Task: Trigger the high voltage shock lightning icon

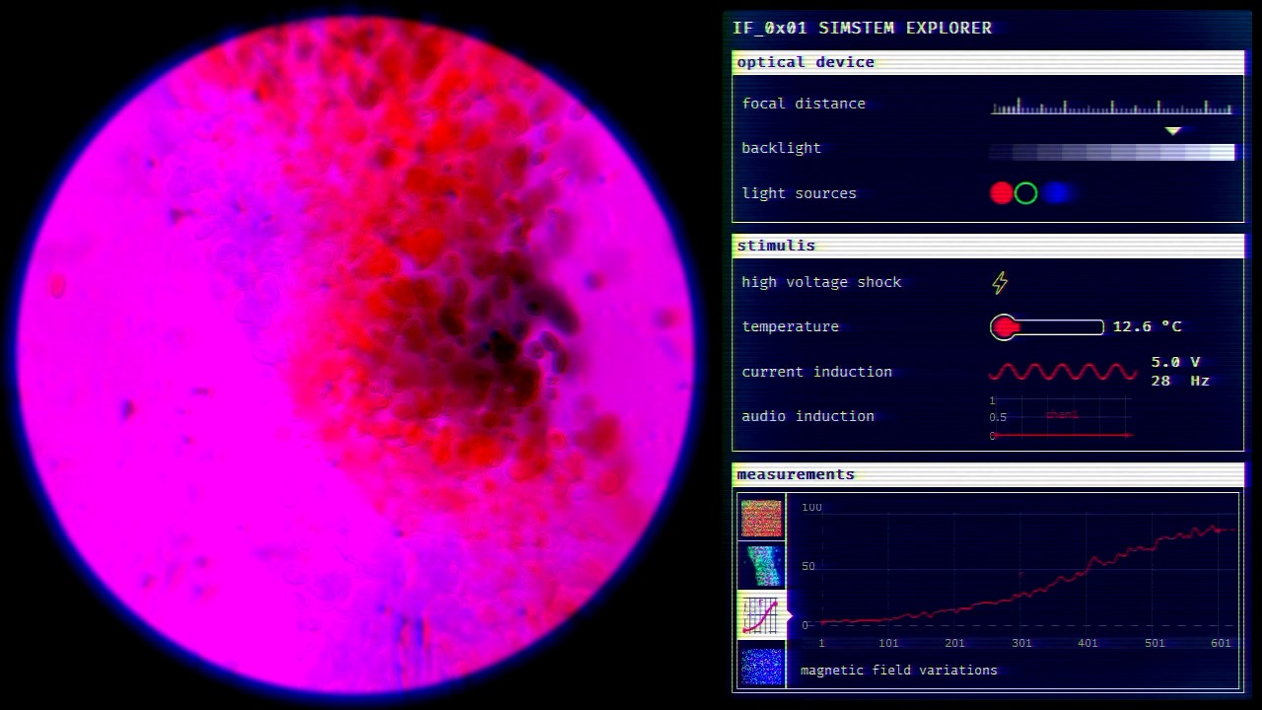Action: click(1000, 283)
